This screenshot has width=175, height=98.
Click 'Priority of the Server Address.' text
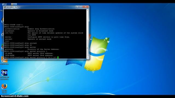(x=43, y=49)
